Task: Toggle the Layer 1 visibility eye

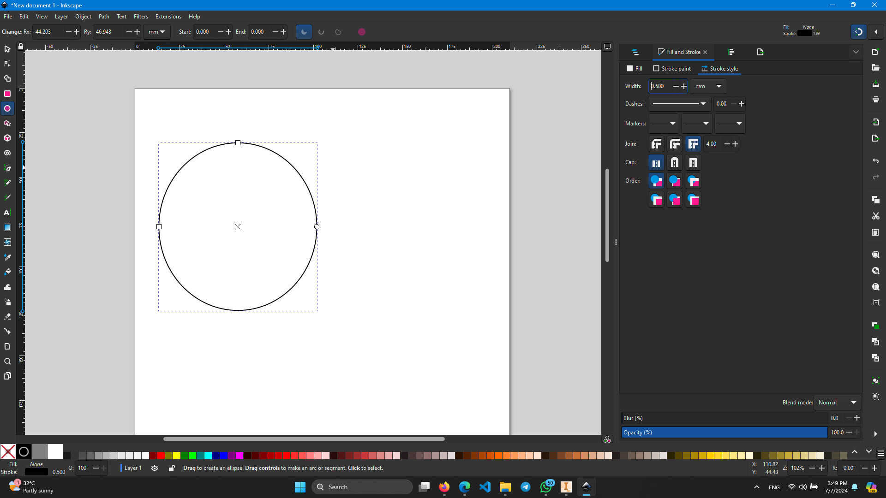Action: coord(155,468)
